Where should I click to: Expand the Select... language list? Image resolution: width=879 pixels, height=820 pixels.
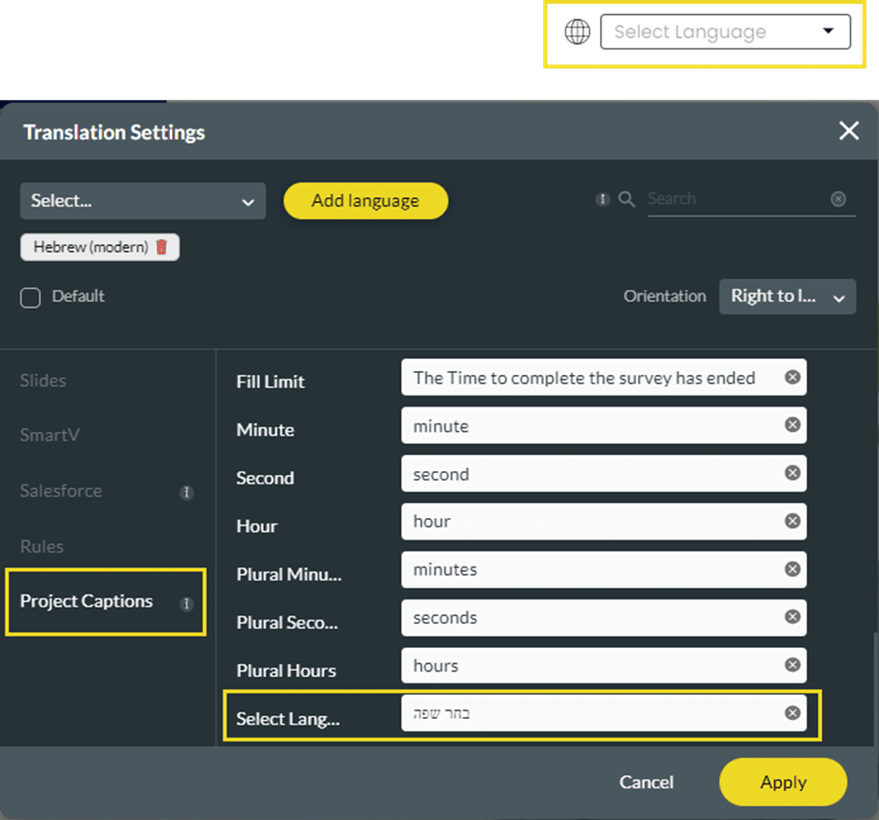[x=142, y=201]
